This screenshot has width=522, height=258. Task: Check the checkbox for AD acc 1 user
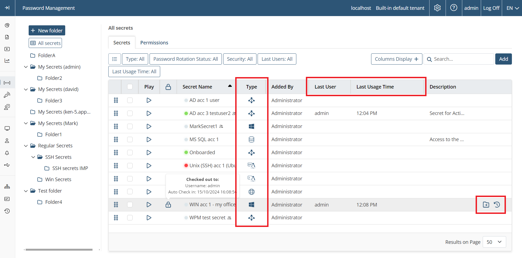coord(130,100)
